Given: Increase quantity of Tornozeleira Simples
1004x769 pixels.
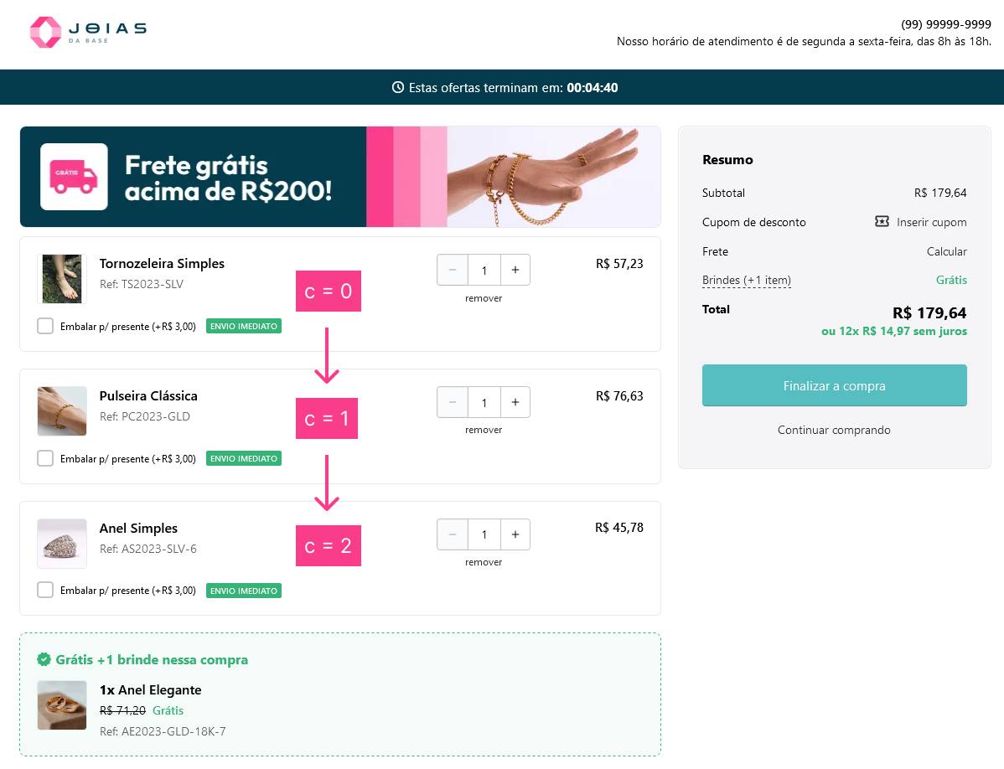Looking at the screenshot, I should coord(515,270).
